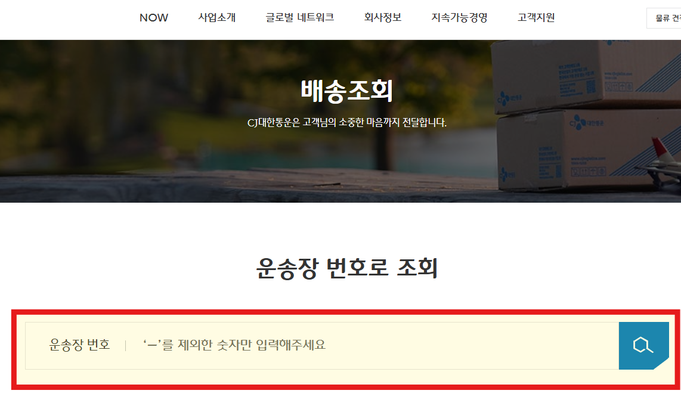Open the 고객지원 menu
Image resolution: width=681 pixels, height=406 pixels.
point(535,17)
